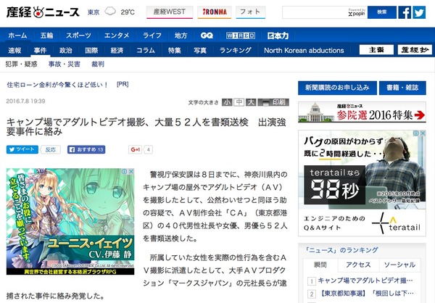The height and width of the screenshot is (303, 435).
Task: Open ranking item 1 キャンプ場でアダルトビデオ
Action: [x=365, y=281]
